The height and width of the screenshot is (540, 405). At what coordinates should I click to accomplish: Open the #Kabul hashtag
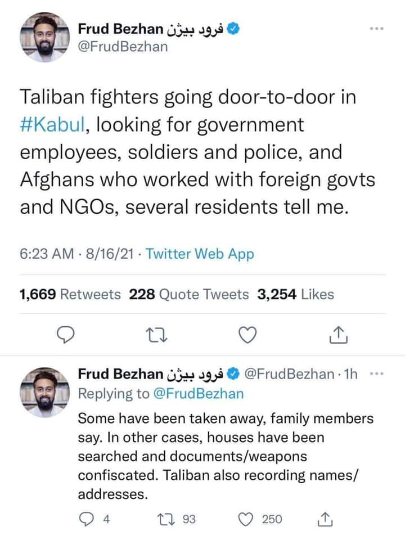point(52,124)
